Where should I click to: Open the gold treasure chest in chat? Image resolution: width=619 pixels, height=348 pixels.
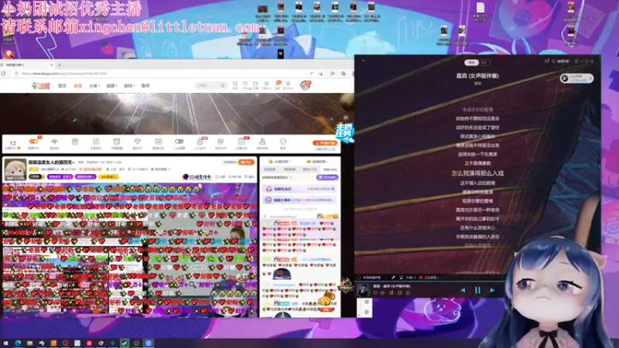(326, 299)
